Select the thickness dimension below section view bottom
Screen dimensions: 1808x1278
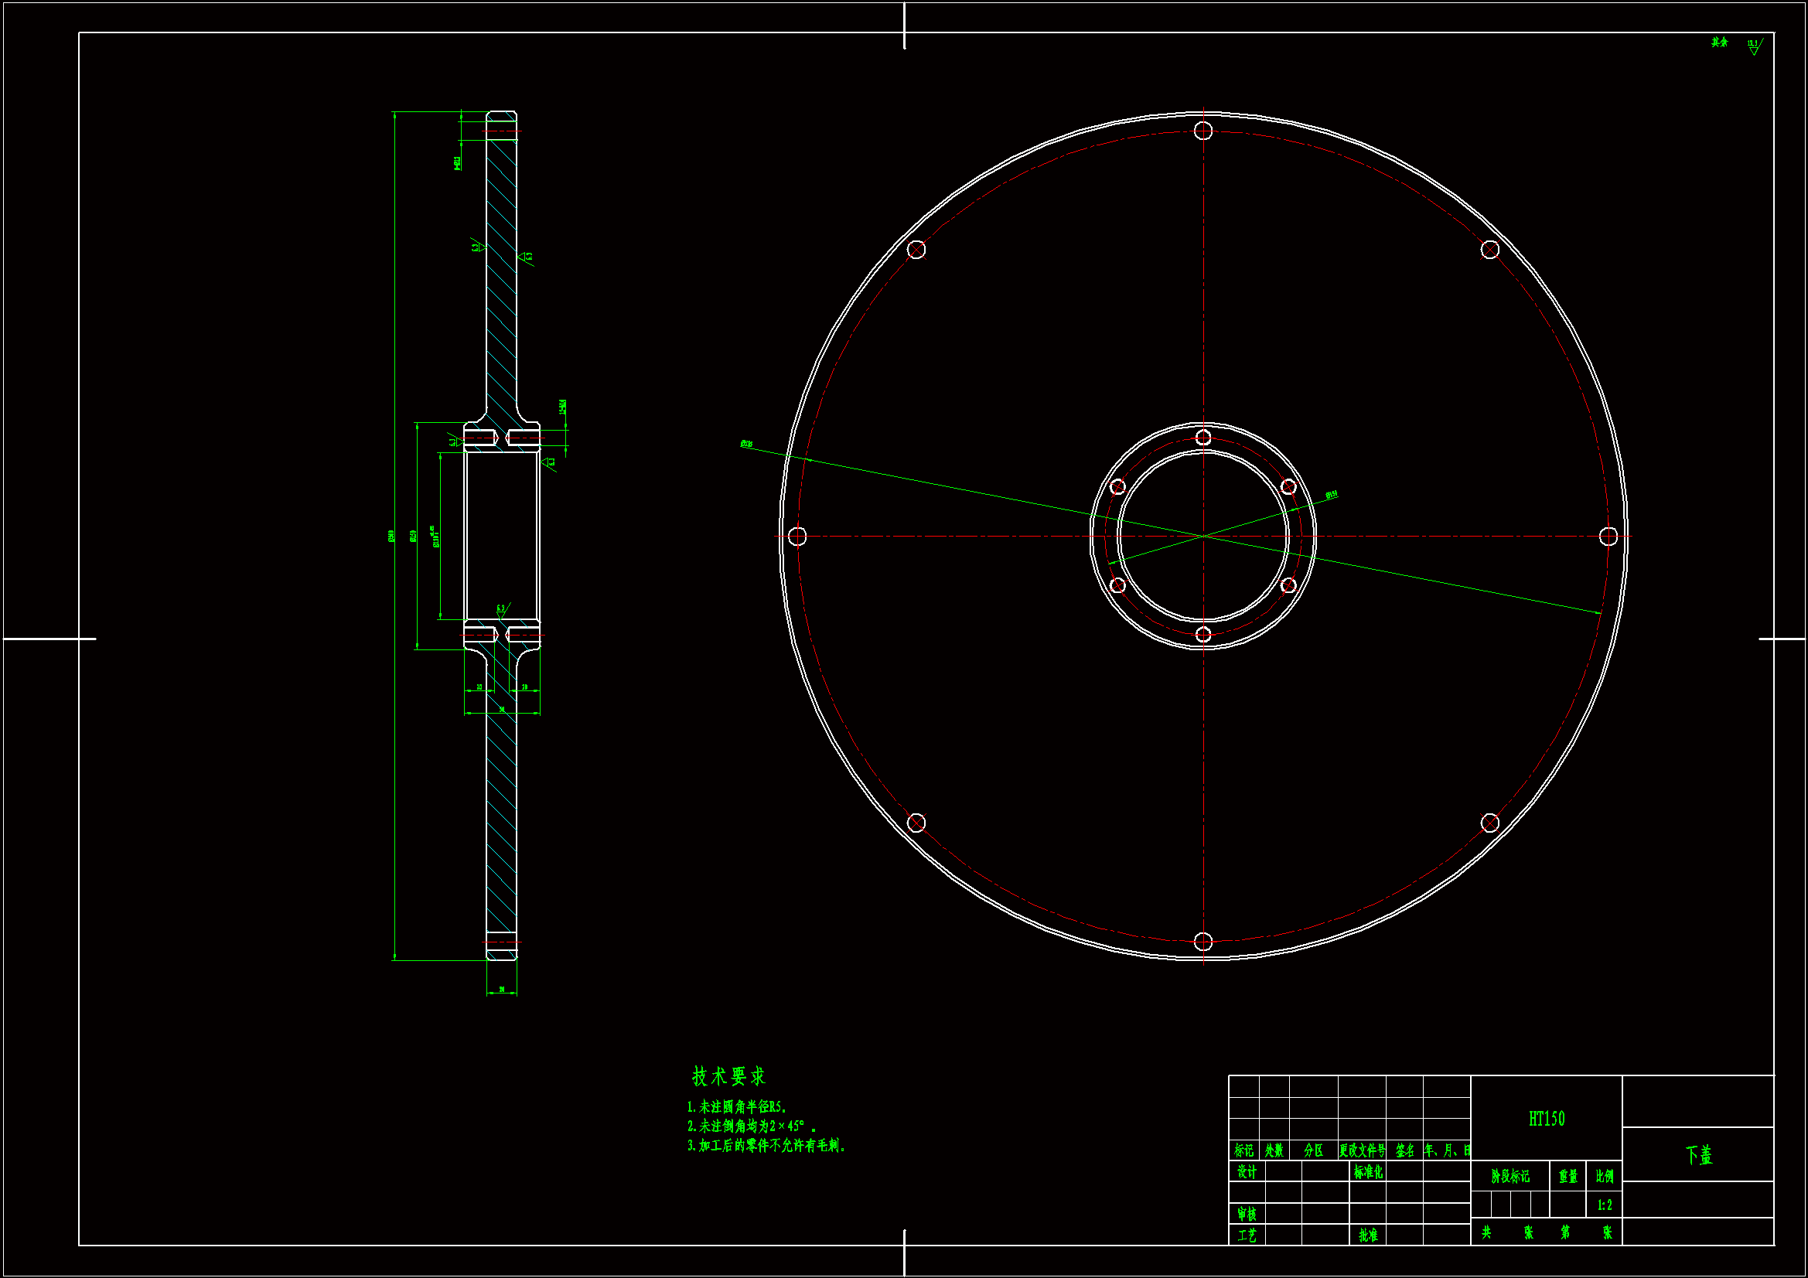pos(502,990)
